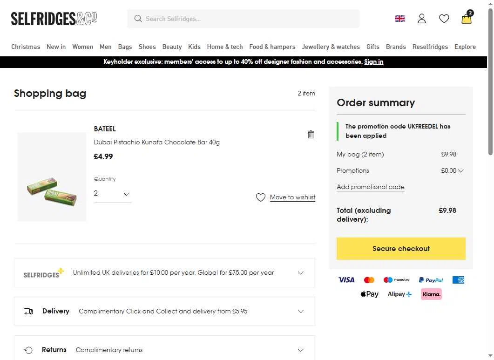494x360 pixels.
Task: Open wishlist heart icon in header
Action: 444,19
